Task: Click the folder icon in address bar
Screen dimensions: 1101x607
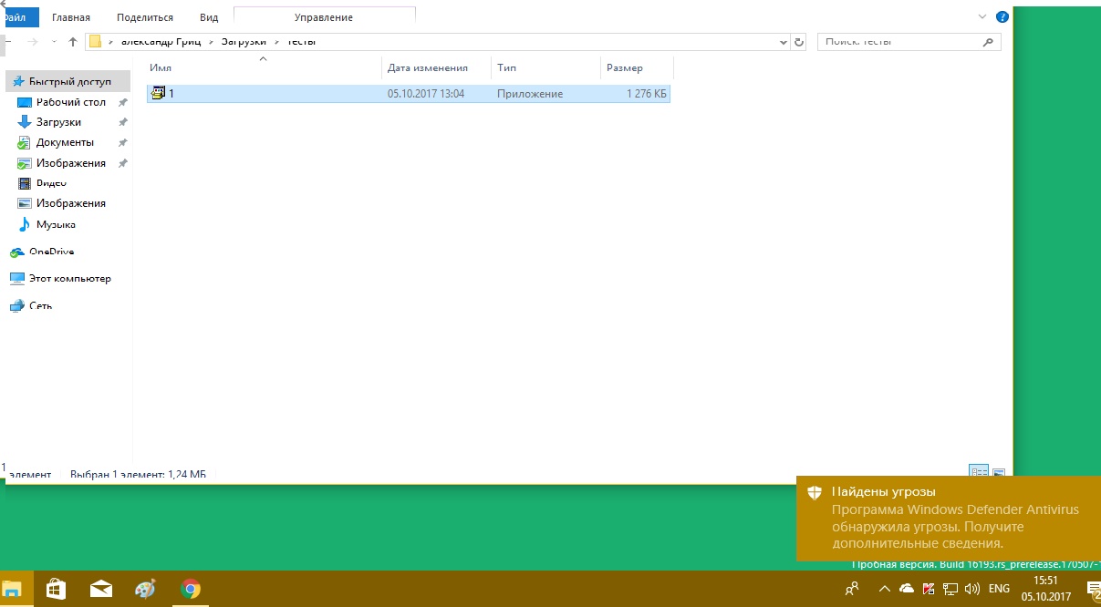Action: [94, 42]
